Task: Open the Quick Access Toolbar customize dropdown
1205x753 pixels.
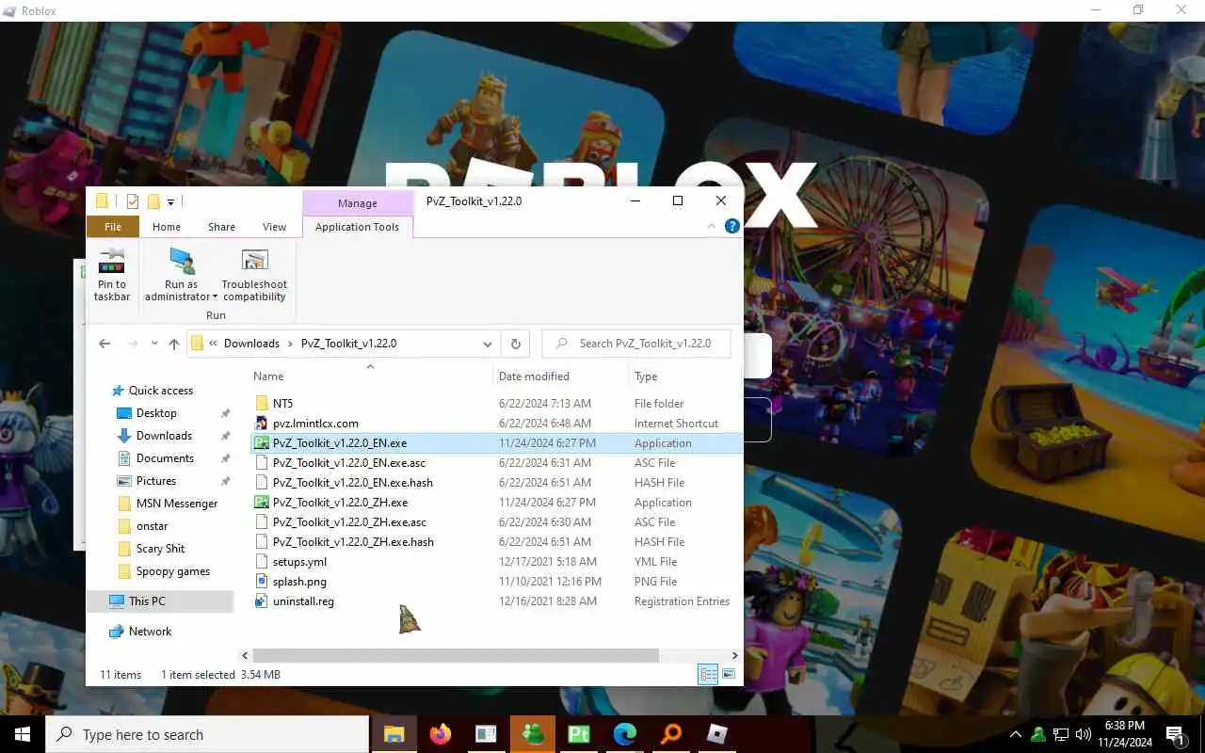Action: pyautogui.click(x=170, y=201)
